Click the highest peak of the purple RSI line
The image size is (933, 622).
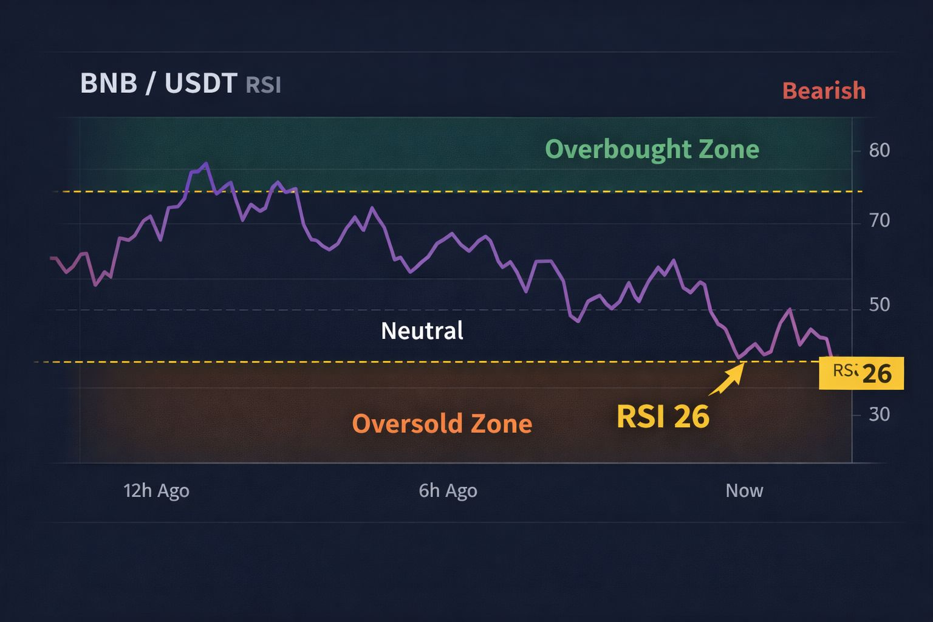click(x=206, y=163)
